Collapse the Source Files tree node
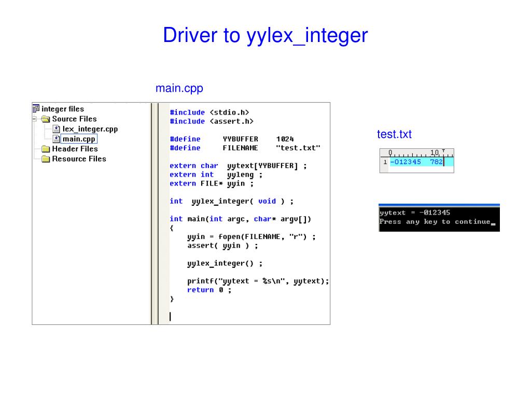 (35, 119)
